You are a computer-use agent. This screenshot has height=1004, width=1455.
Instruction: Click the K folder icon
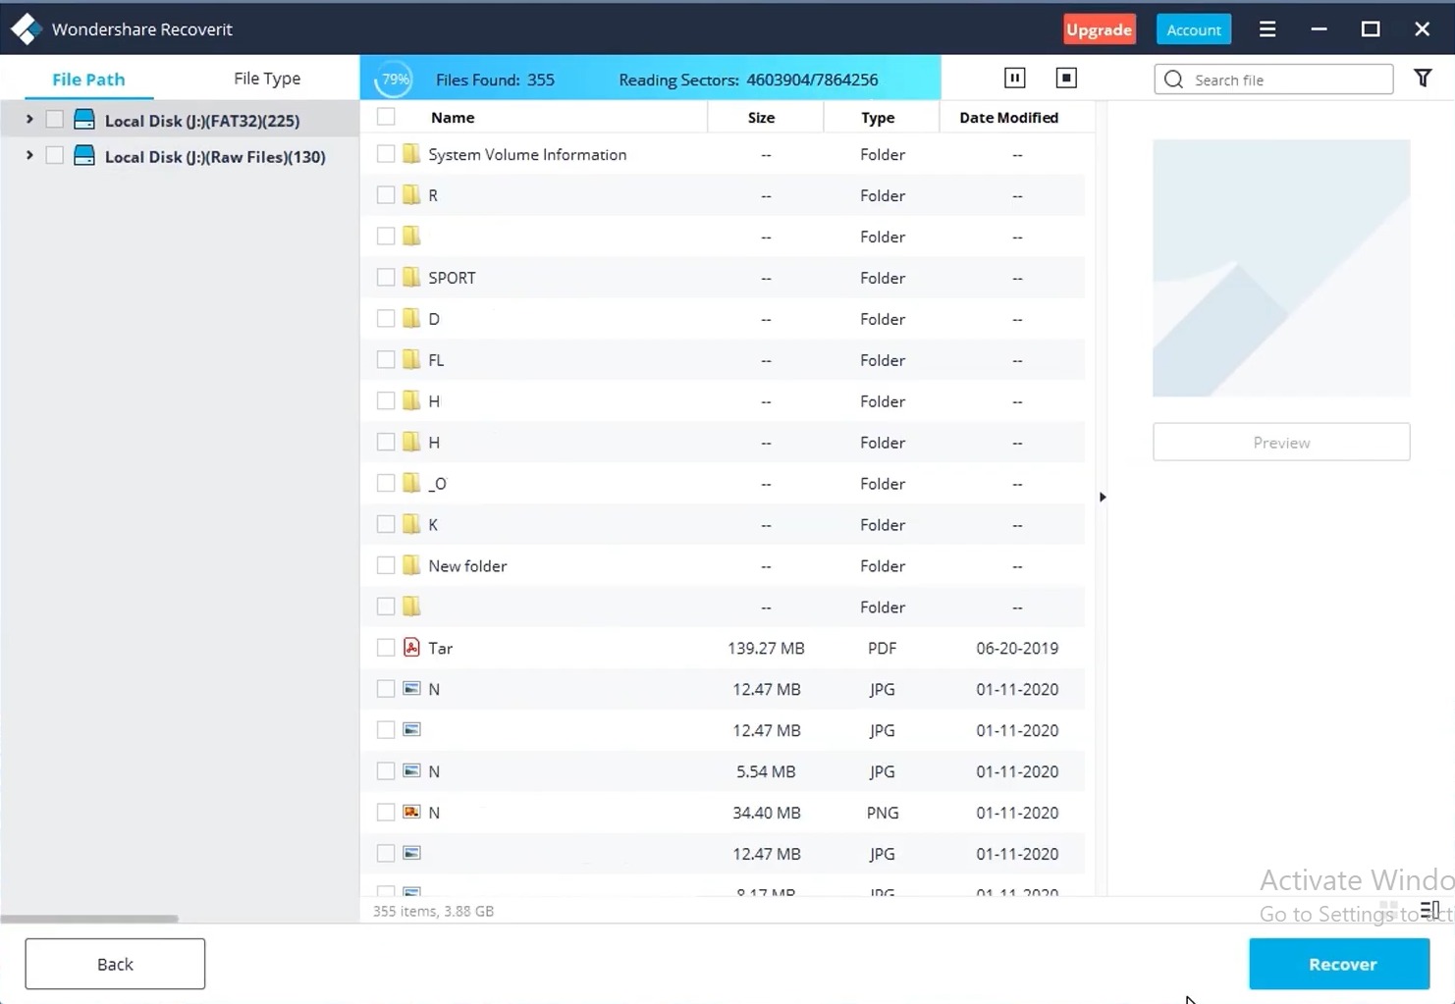click(411, 524)
